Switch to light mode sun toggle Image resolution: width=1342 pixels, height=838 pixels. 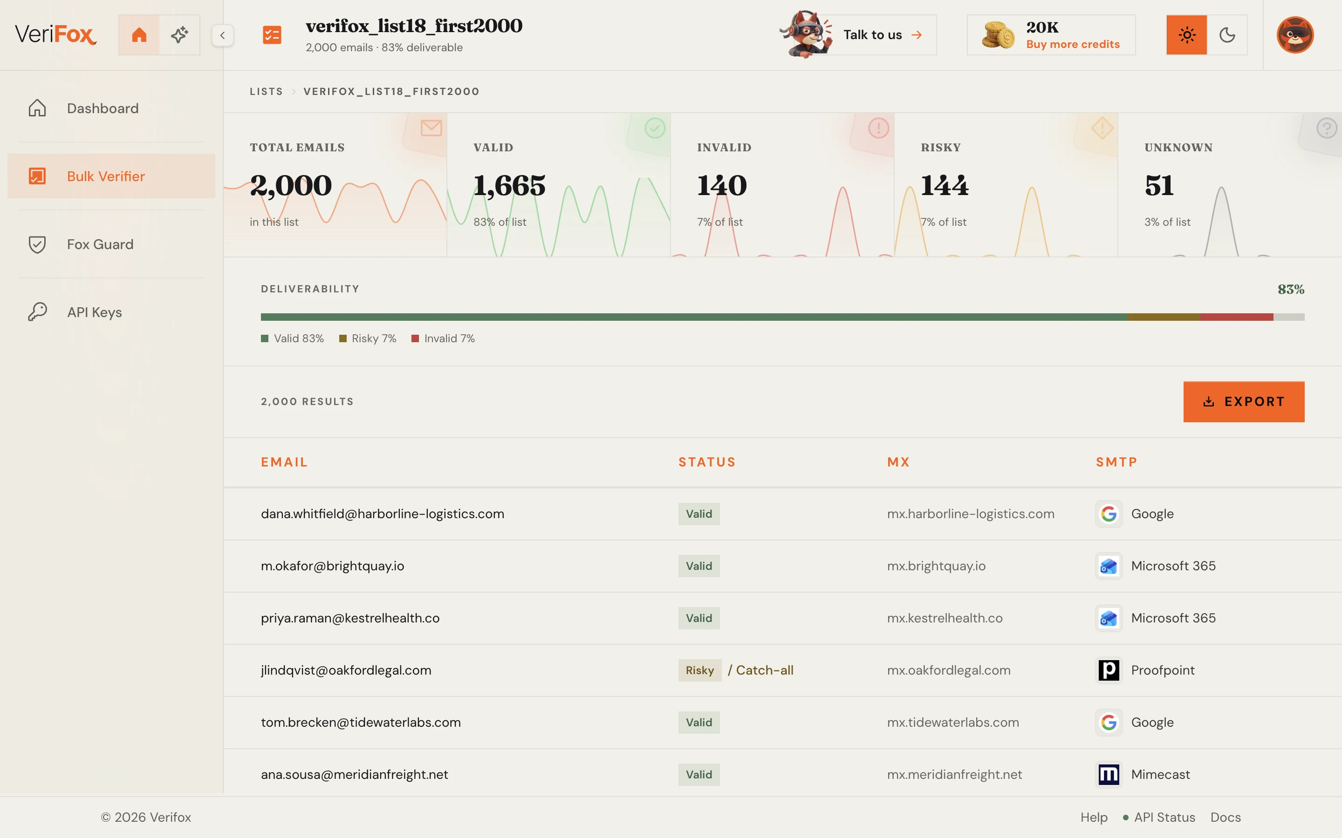click(x=1186, y=35)
